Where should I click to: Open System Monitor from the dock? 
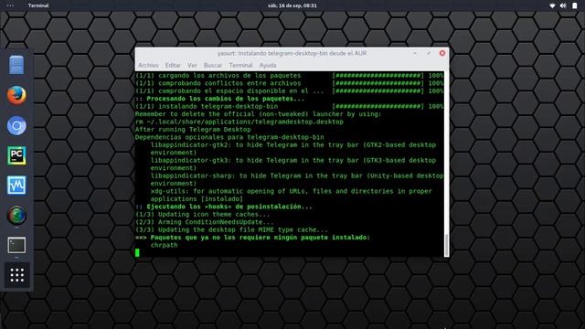point(16,186)
